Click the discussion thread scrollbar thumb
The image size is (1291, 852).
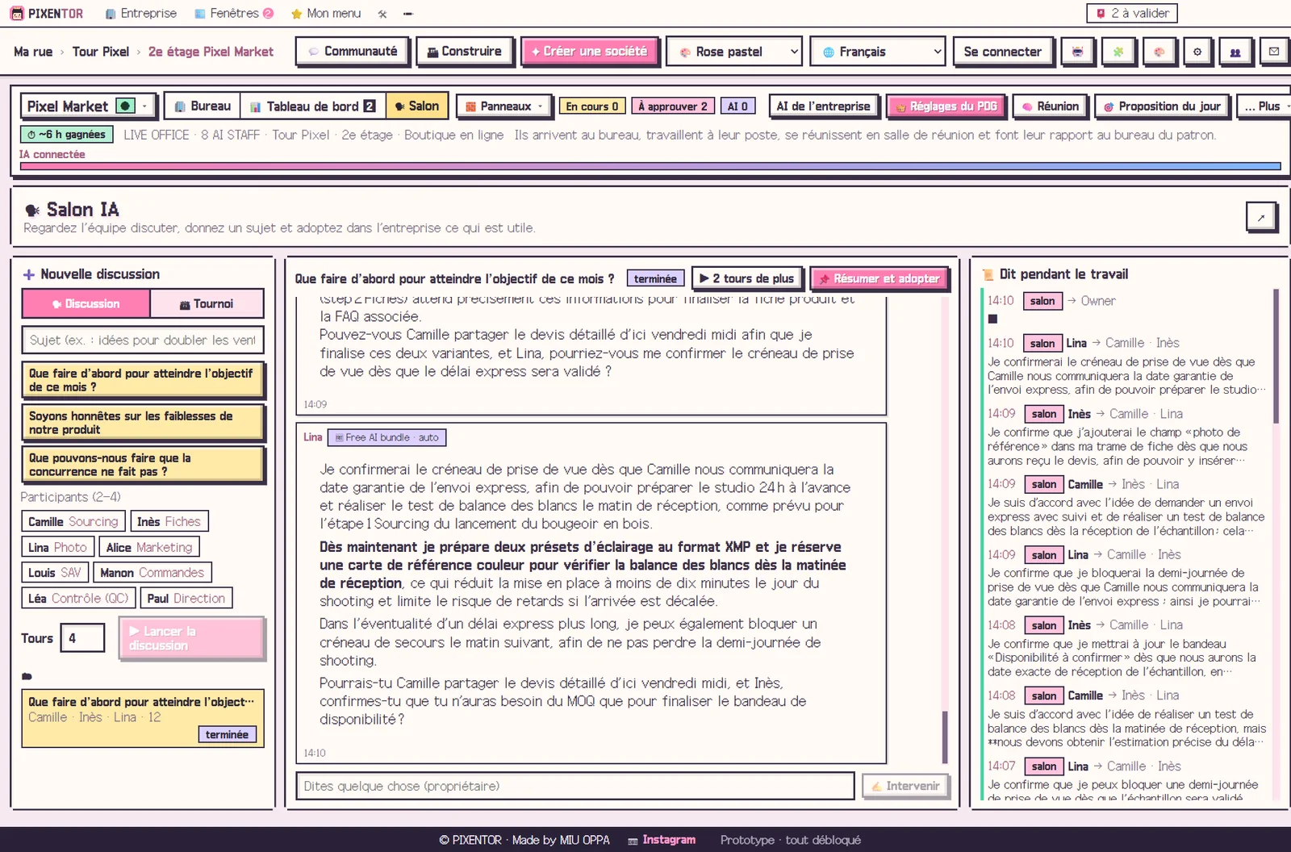pos(945,737)
